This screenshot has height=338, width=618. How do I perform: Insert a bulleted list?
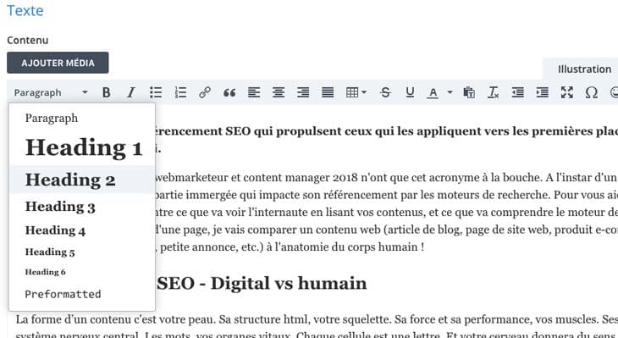click(x=156, y=92)
